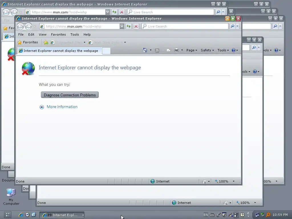The image size is (292, 219).
Task: Click the Live Search magnifier button
Action: point(232,26)
